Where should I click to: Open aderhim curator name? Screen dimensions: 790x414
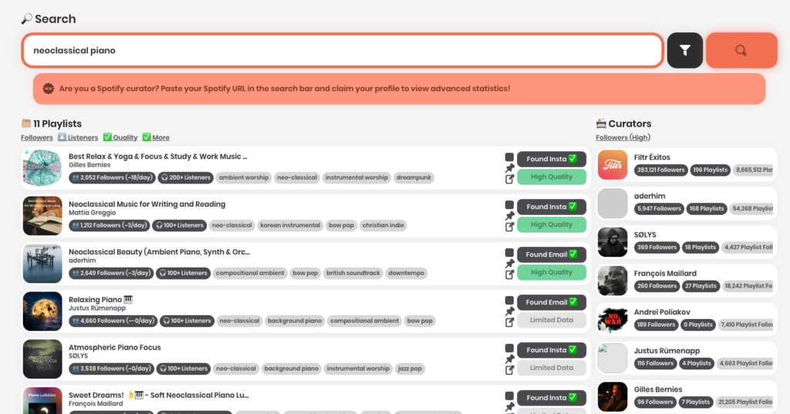[x=650, y=196]
